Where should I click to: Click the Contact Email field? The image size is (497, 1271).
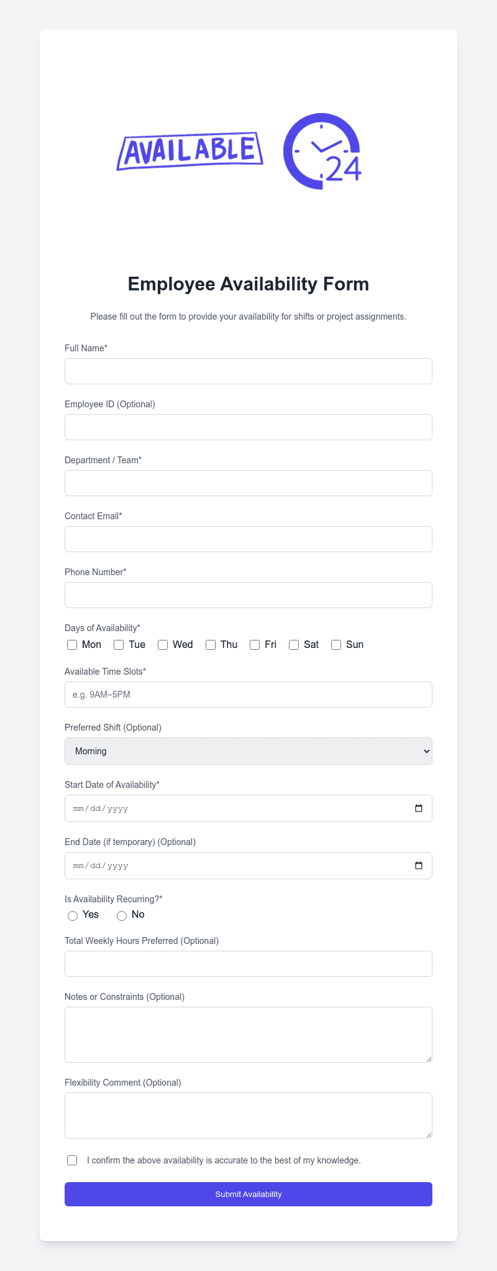248,538
